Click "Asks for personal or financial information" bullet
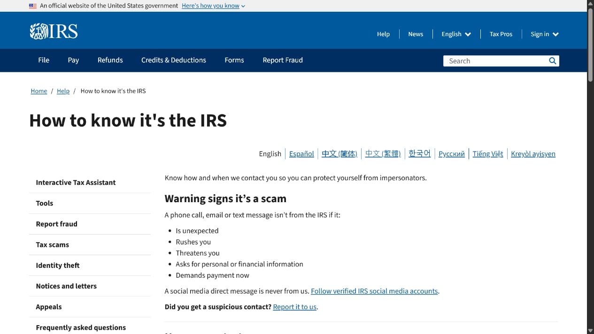 (x=239, y=264)
